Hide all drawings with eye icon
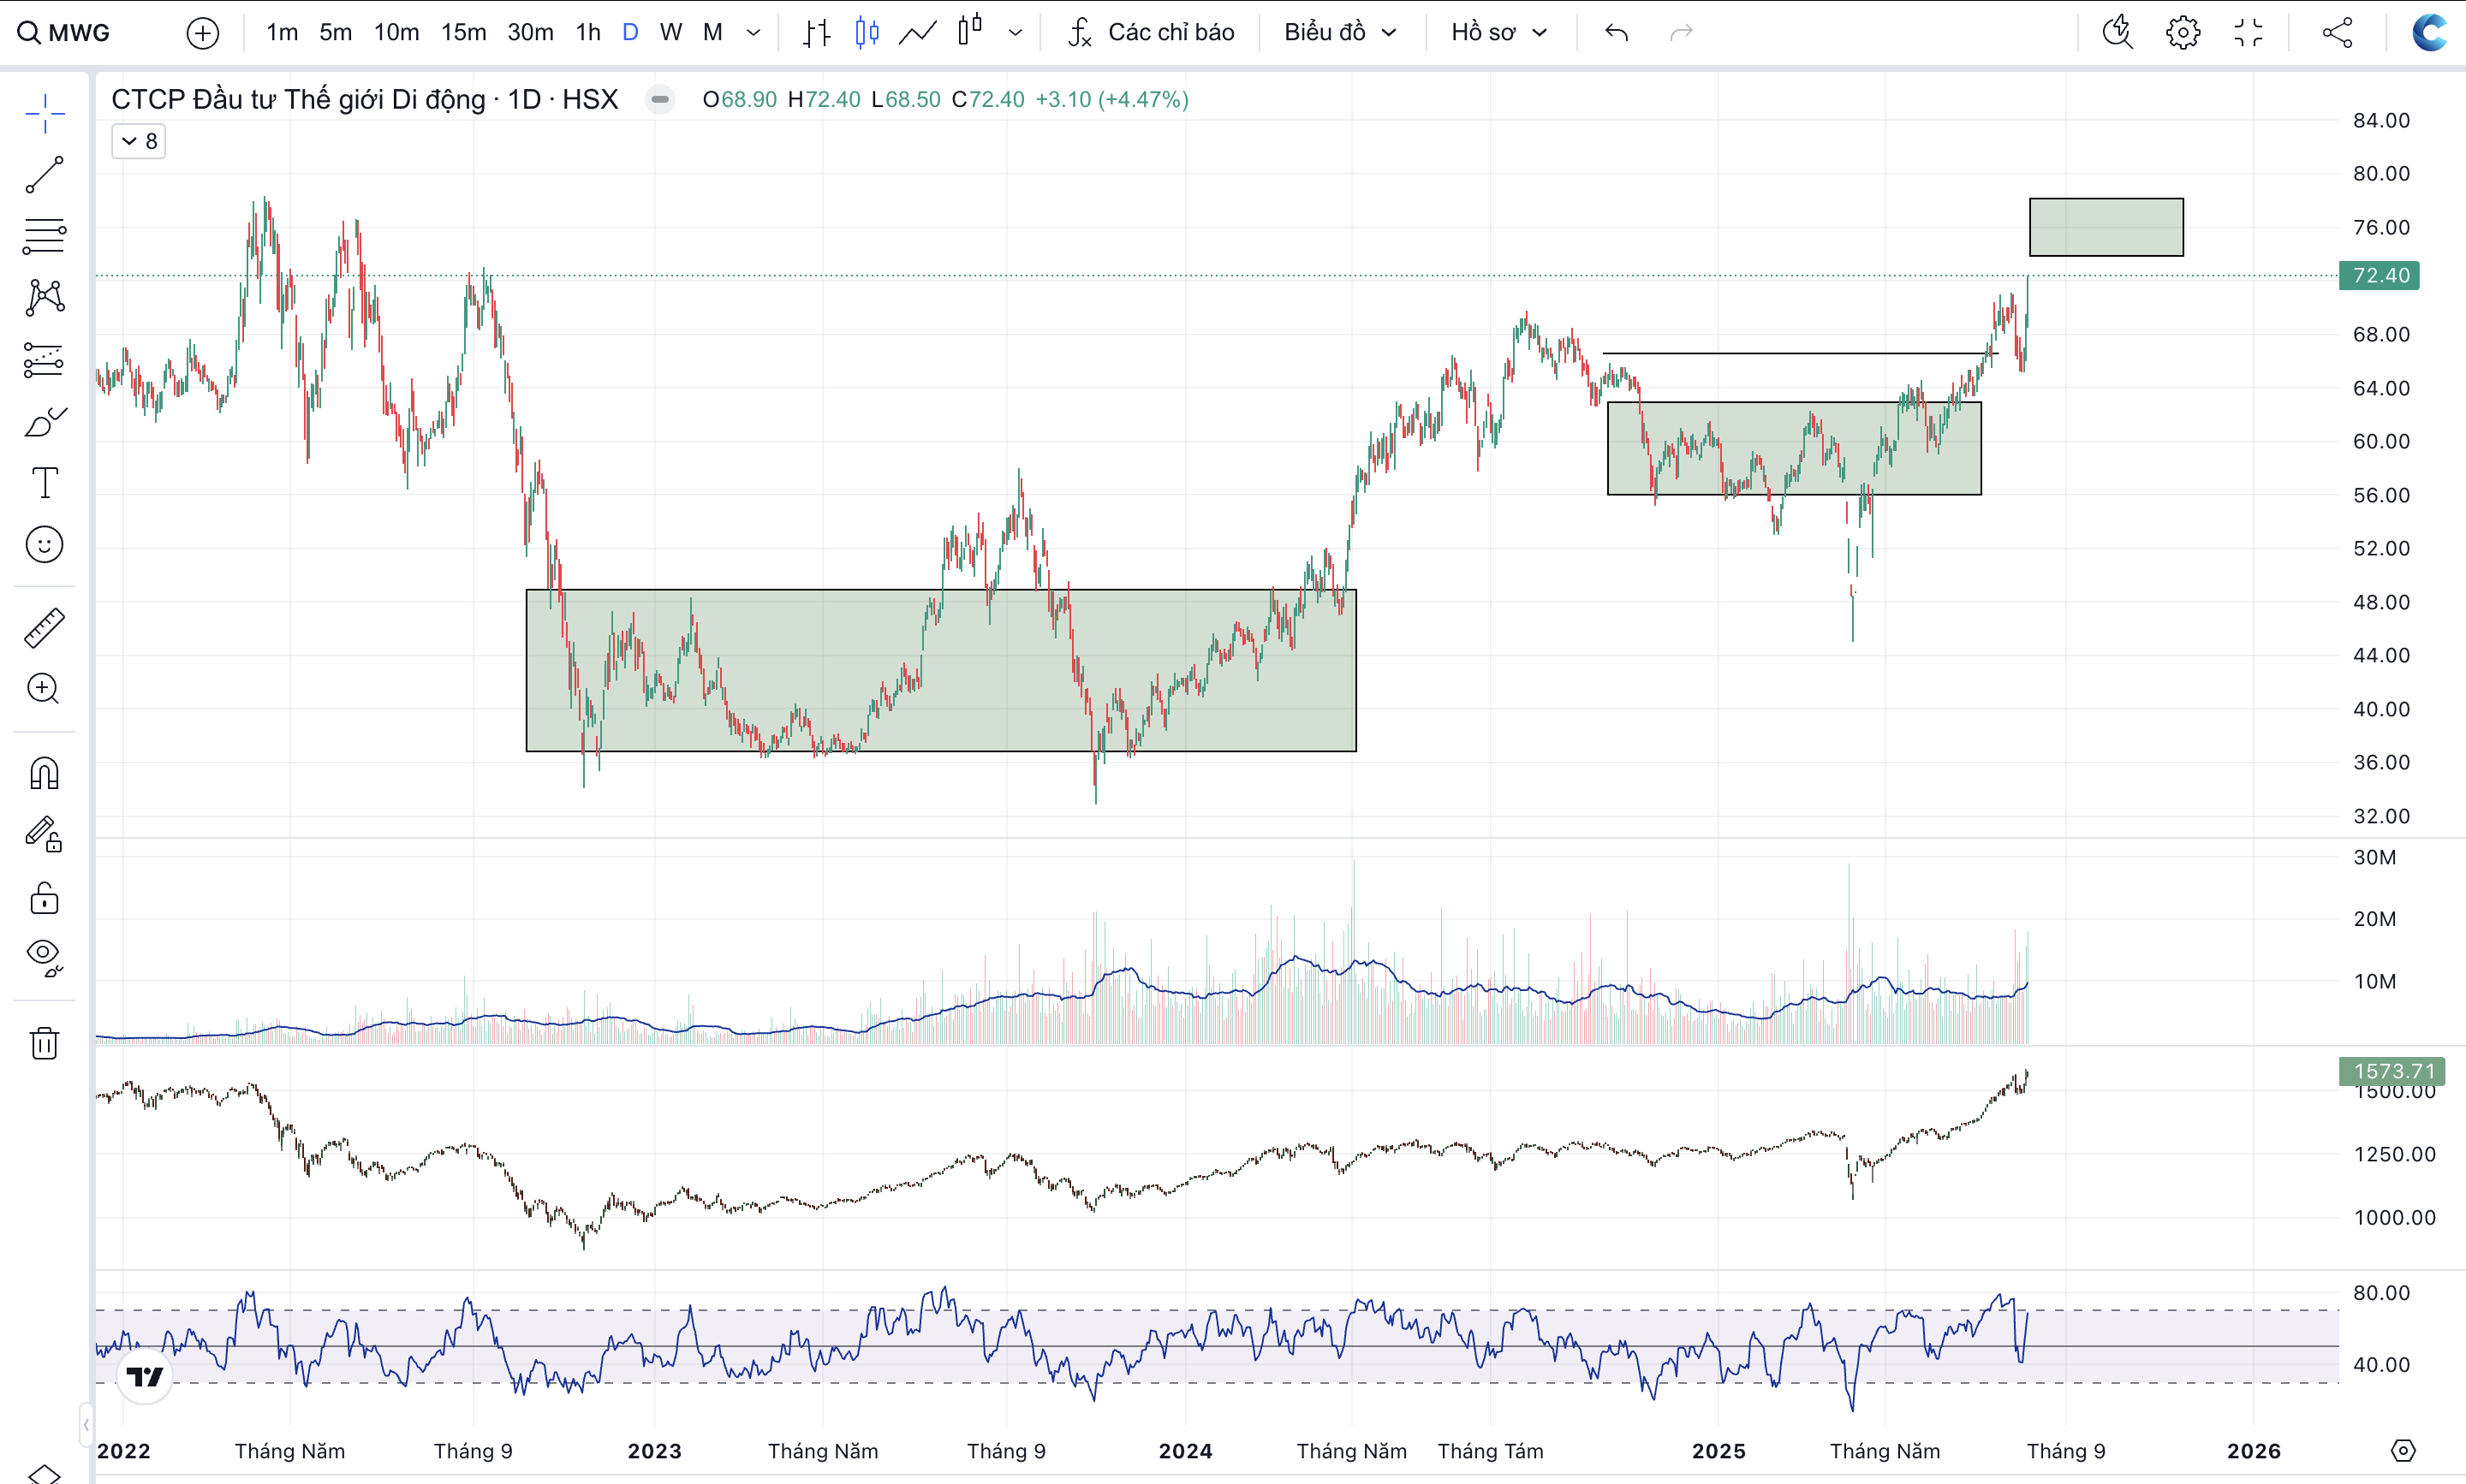 click(44, 955)
